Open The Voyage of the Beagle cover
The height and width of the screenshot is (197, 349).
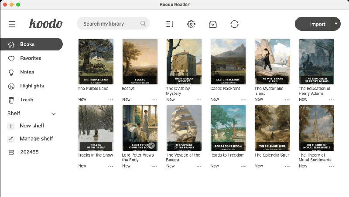[184, 128]
